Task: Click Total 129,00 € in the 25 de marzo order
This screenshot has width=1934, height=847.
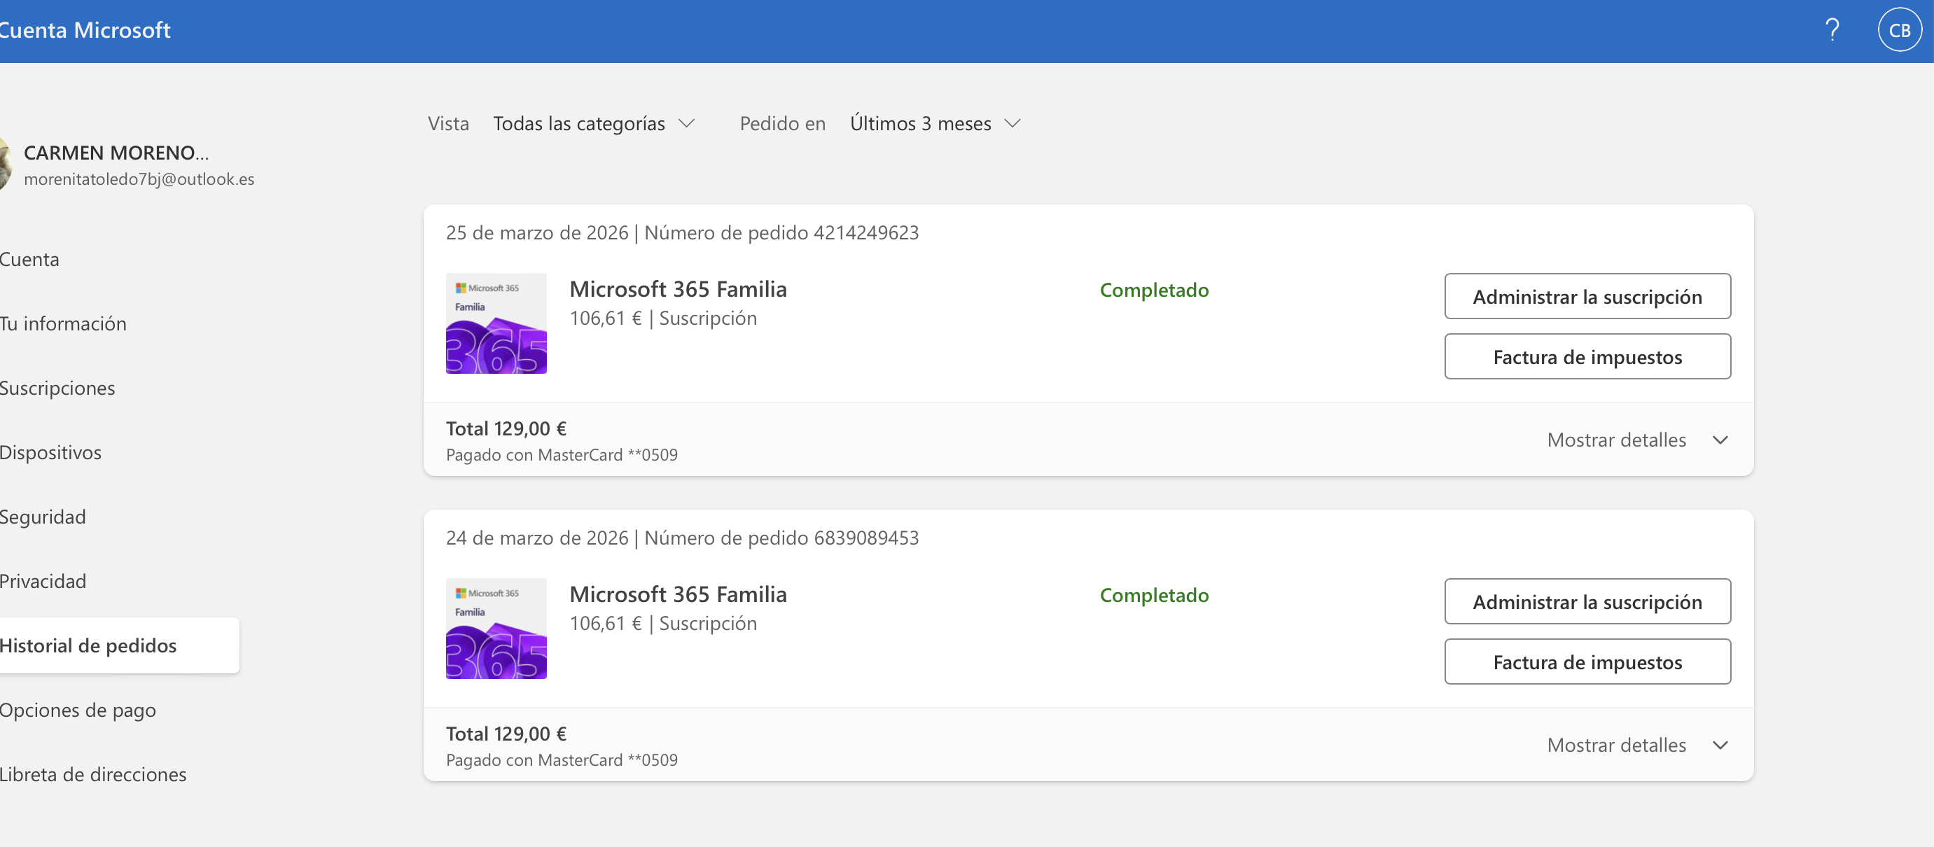Action: (506, 429)
